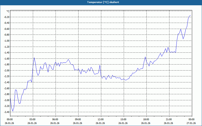202x126 pixels.
Task: Select the -1,00 y-axis label
Action: [7, 41]
